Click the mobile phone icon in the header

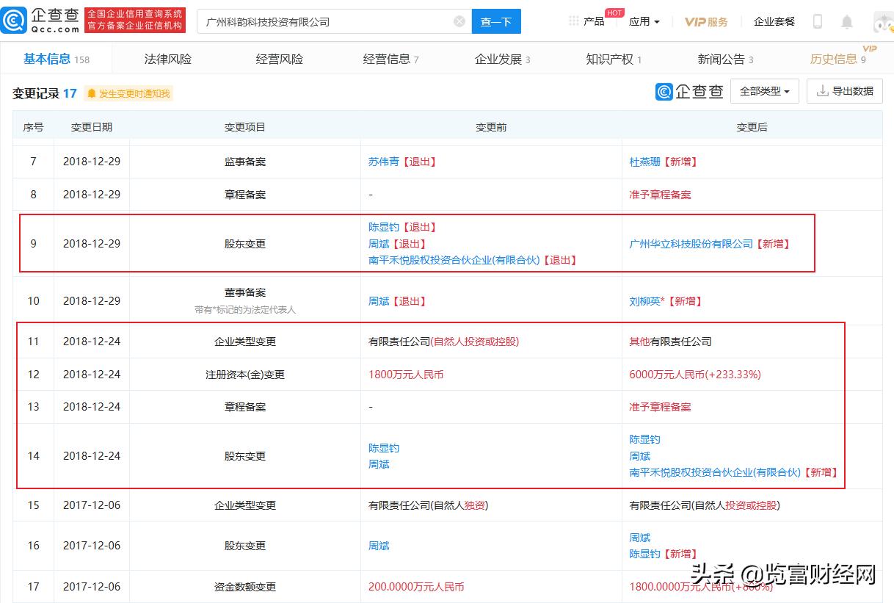(x=817, y=21)
